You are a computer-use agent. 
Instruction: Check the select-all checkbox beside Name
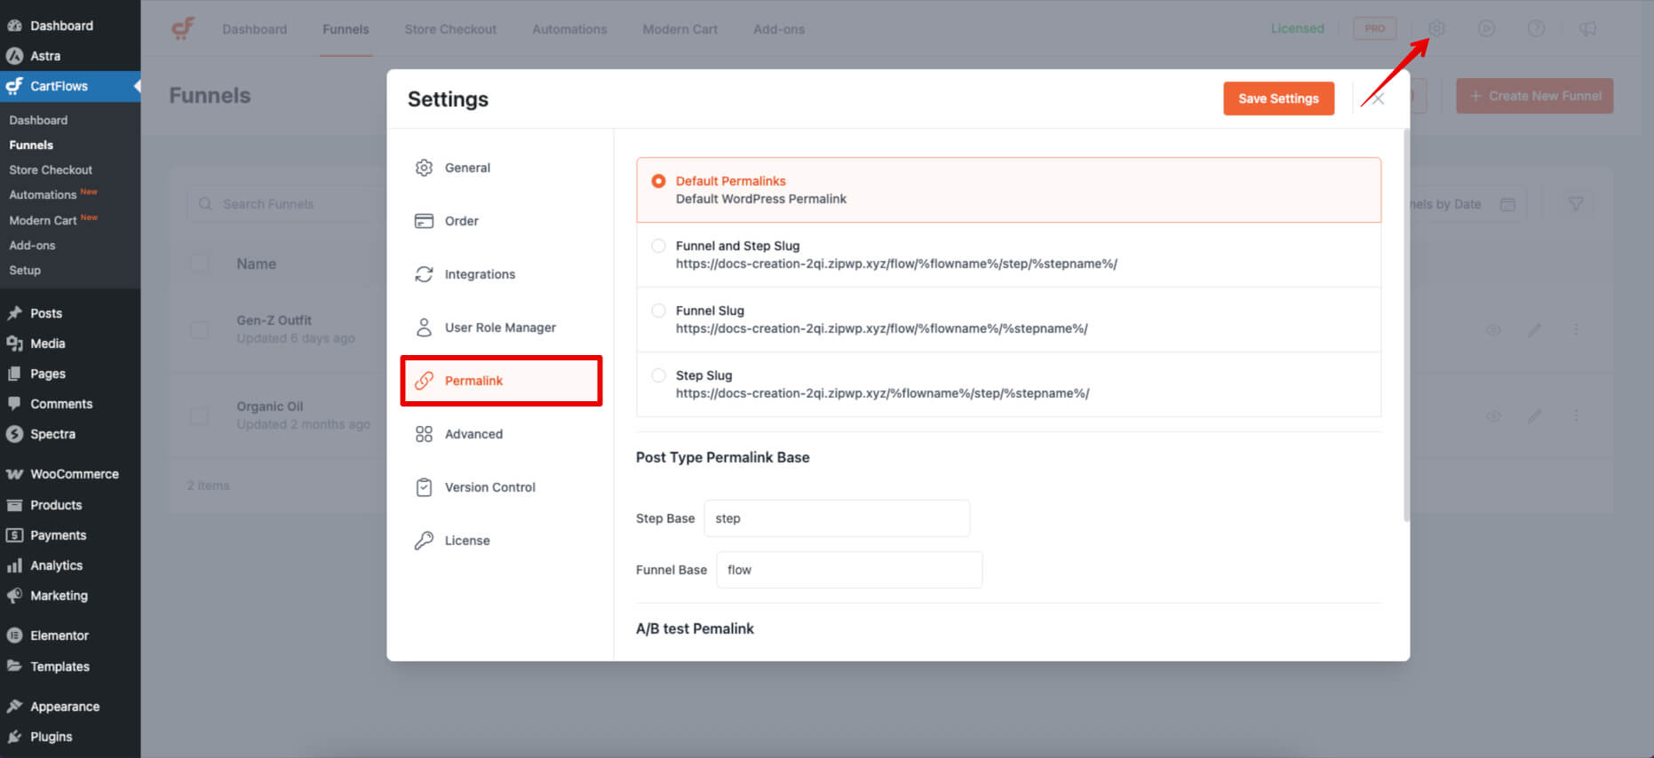click(200, 263)
